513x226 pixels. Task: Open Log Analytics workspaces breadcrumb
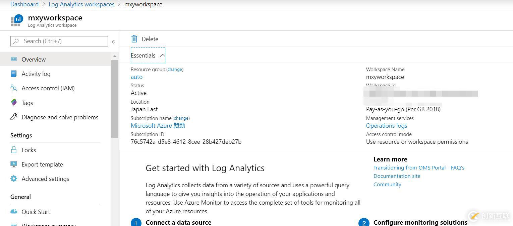81,4
